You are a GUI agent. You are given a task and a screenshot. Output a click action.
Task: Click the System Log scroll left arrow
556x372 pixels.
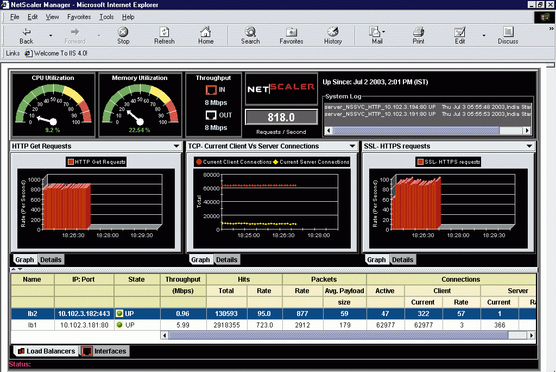click(x=328, y=131)
